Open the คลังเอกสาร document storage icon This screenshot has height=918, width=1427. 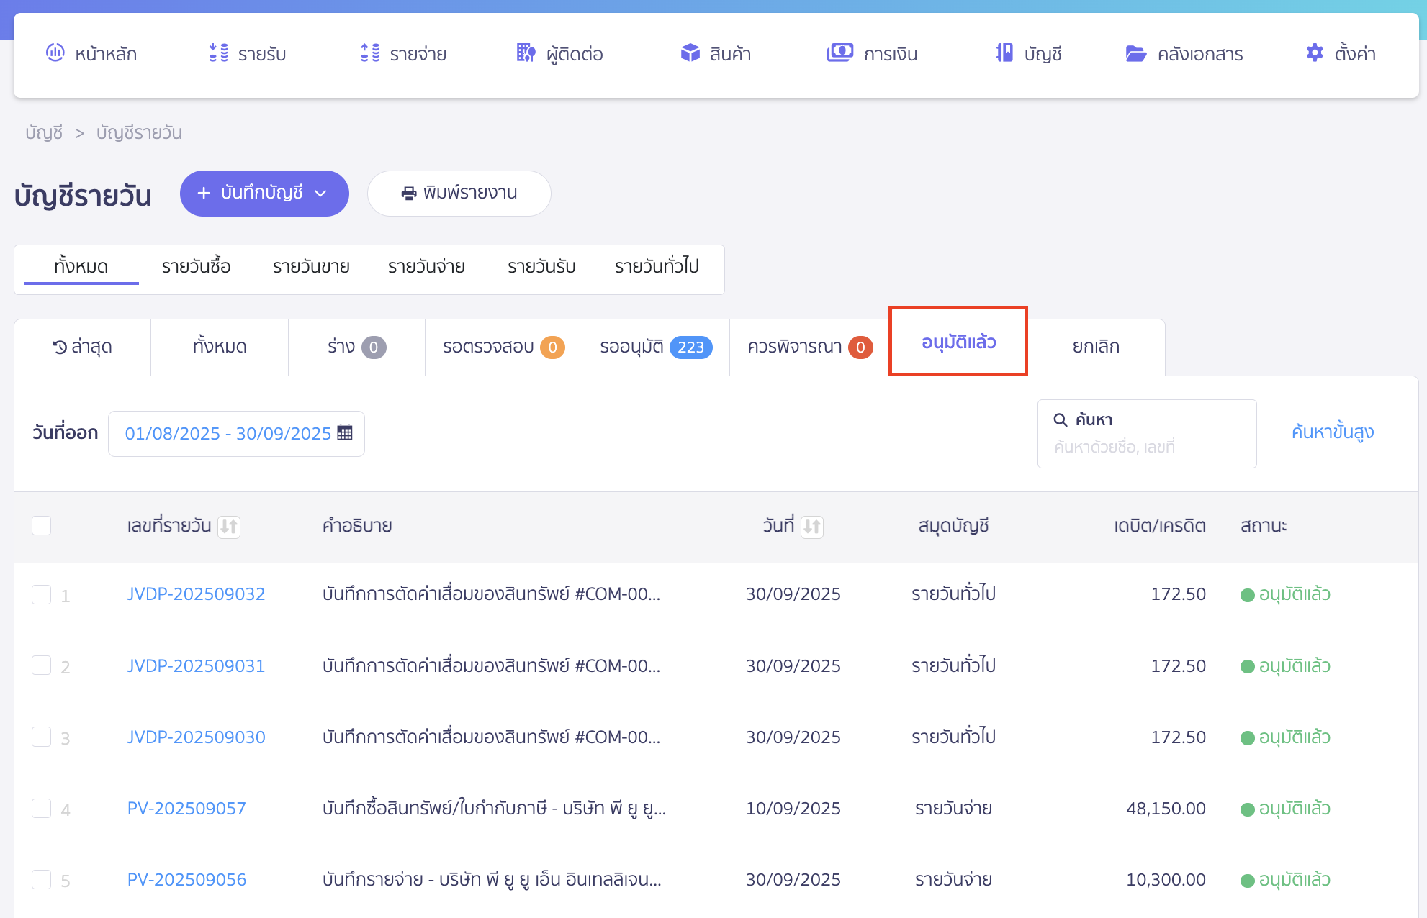pos(1135,53)
